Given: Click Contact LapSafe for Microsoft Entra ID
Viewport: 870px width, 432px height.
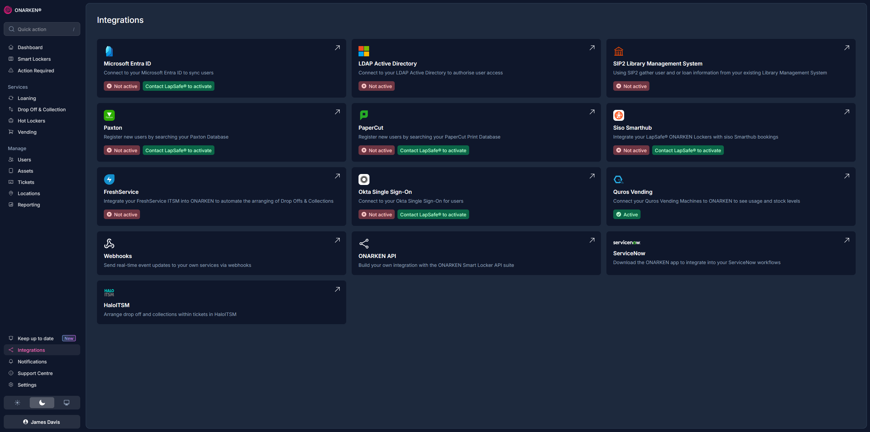Looking at the screenshot, I should click(x=178, y=86).
